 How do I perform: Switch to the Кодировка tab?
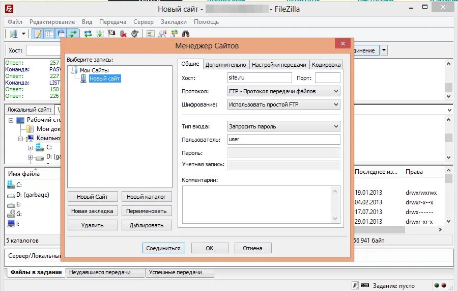tap(326, 65)
